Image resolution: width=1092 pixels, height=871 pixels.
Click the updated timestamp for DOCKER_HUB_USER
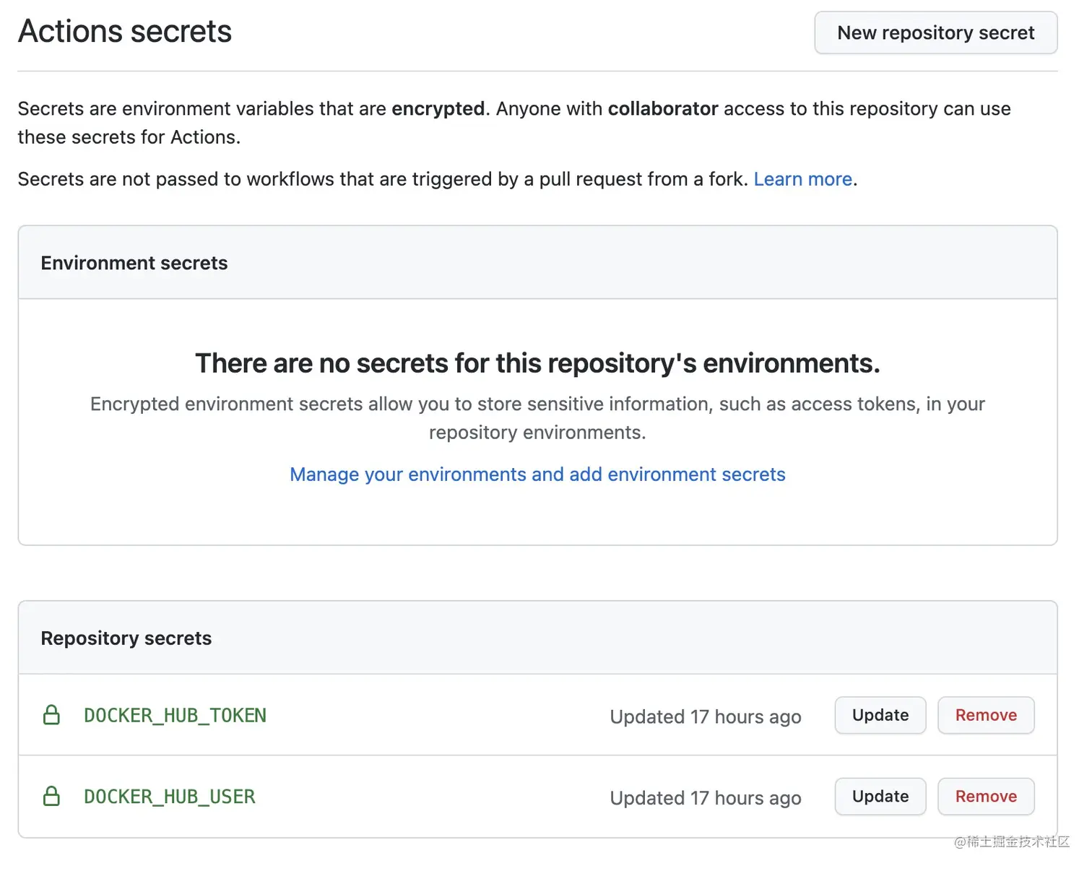tap(705, 798)
